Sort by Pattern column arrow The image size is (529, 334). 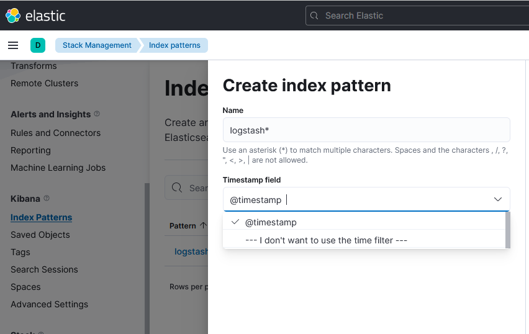pos(203,225)
